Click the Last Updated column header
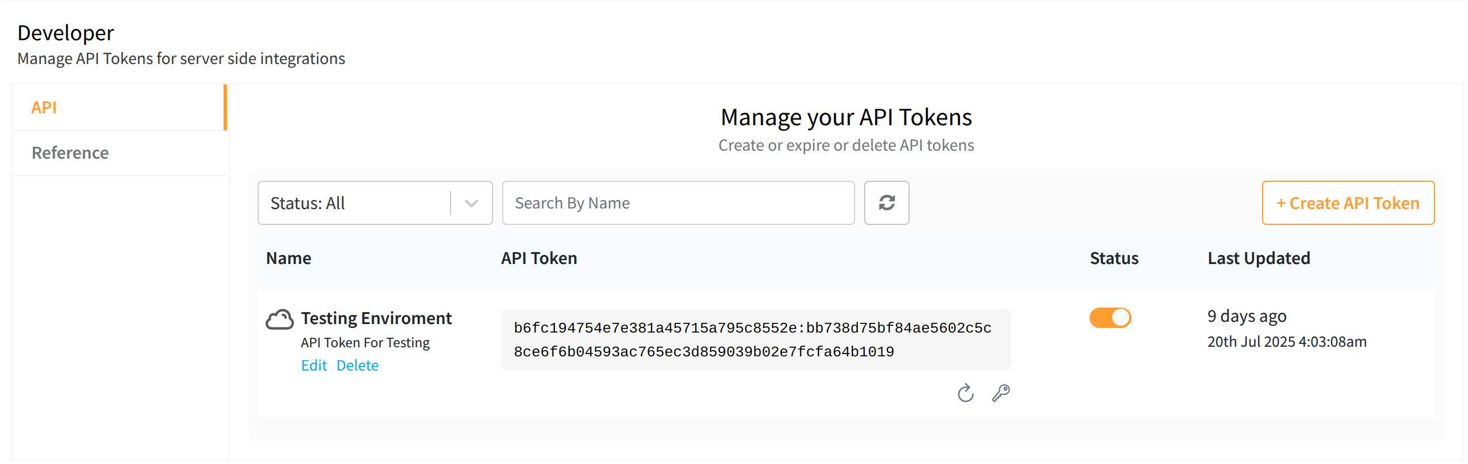The width and height of the screenshot is (1468, 464). click(x=1258, y=258)
